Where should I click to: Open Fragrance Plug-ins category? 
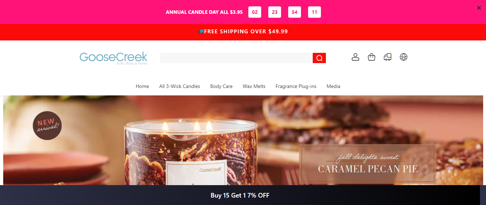pos(296,86)
